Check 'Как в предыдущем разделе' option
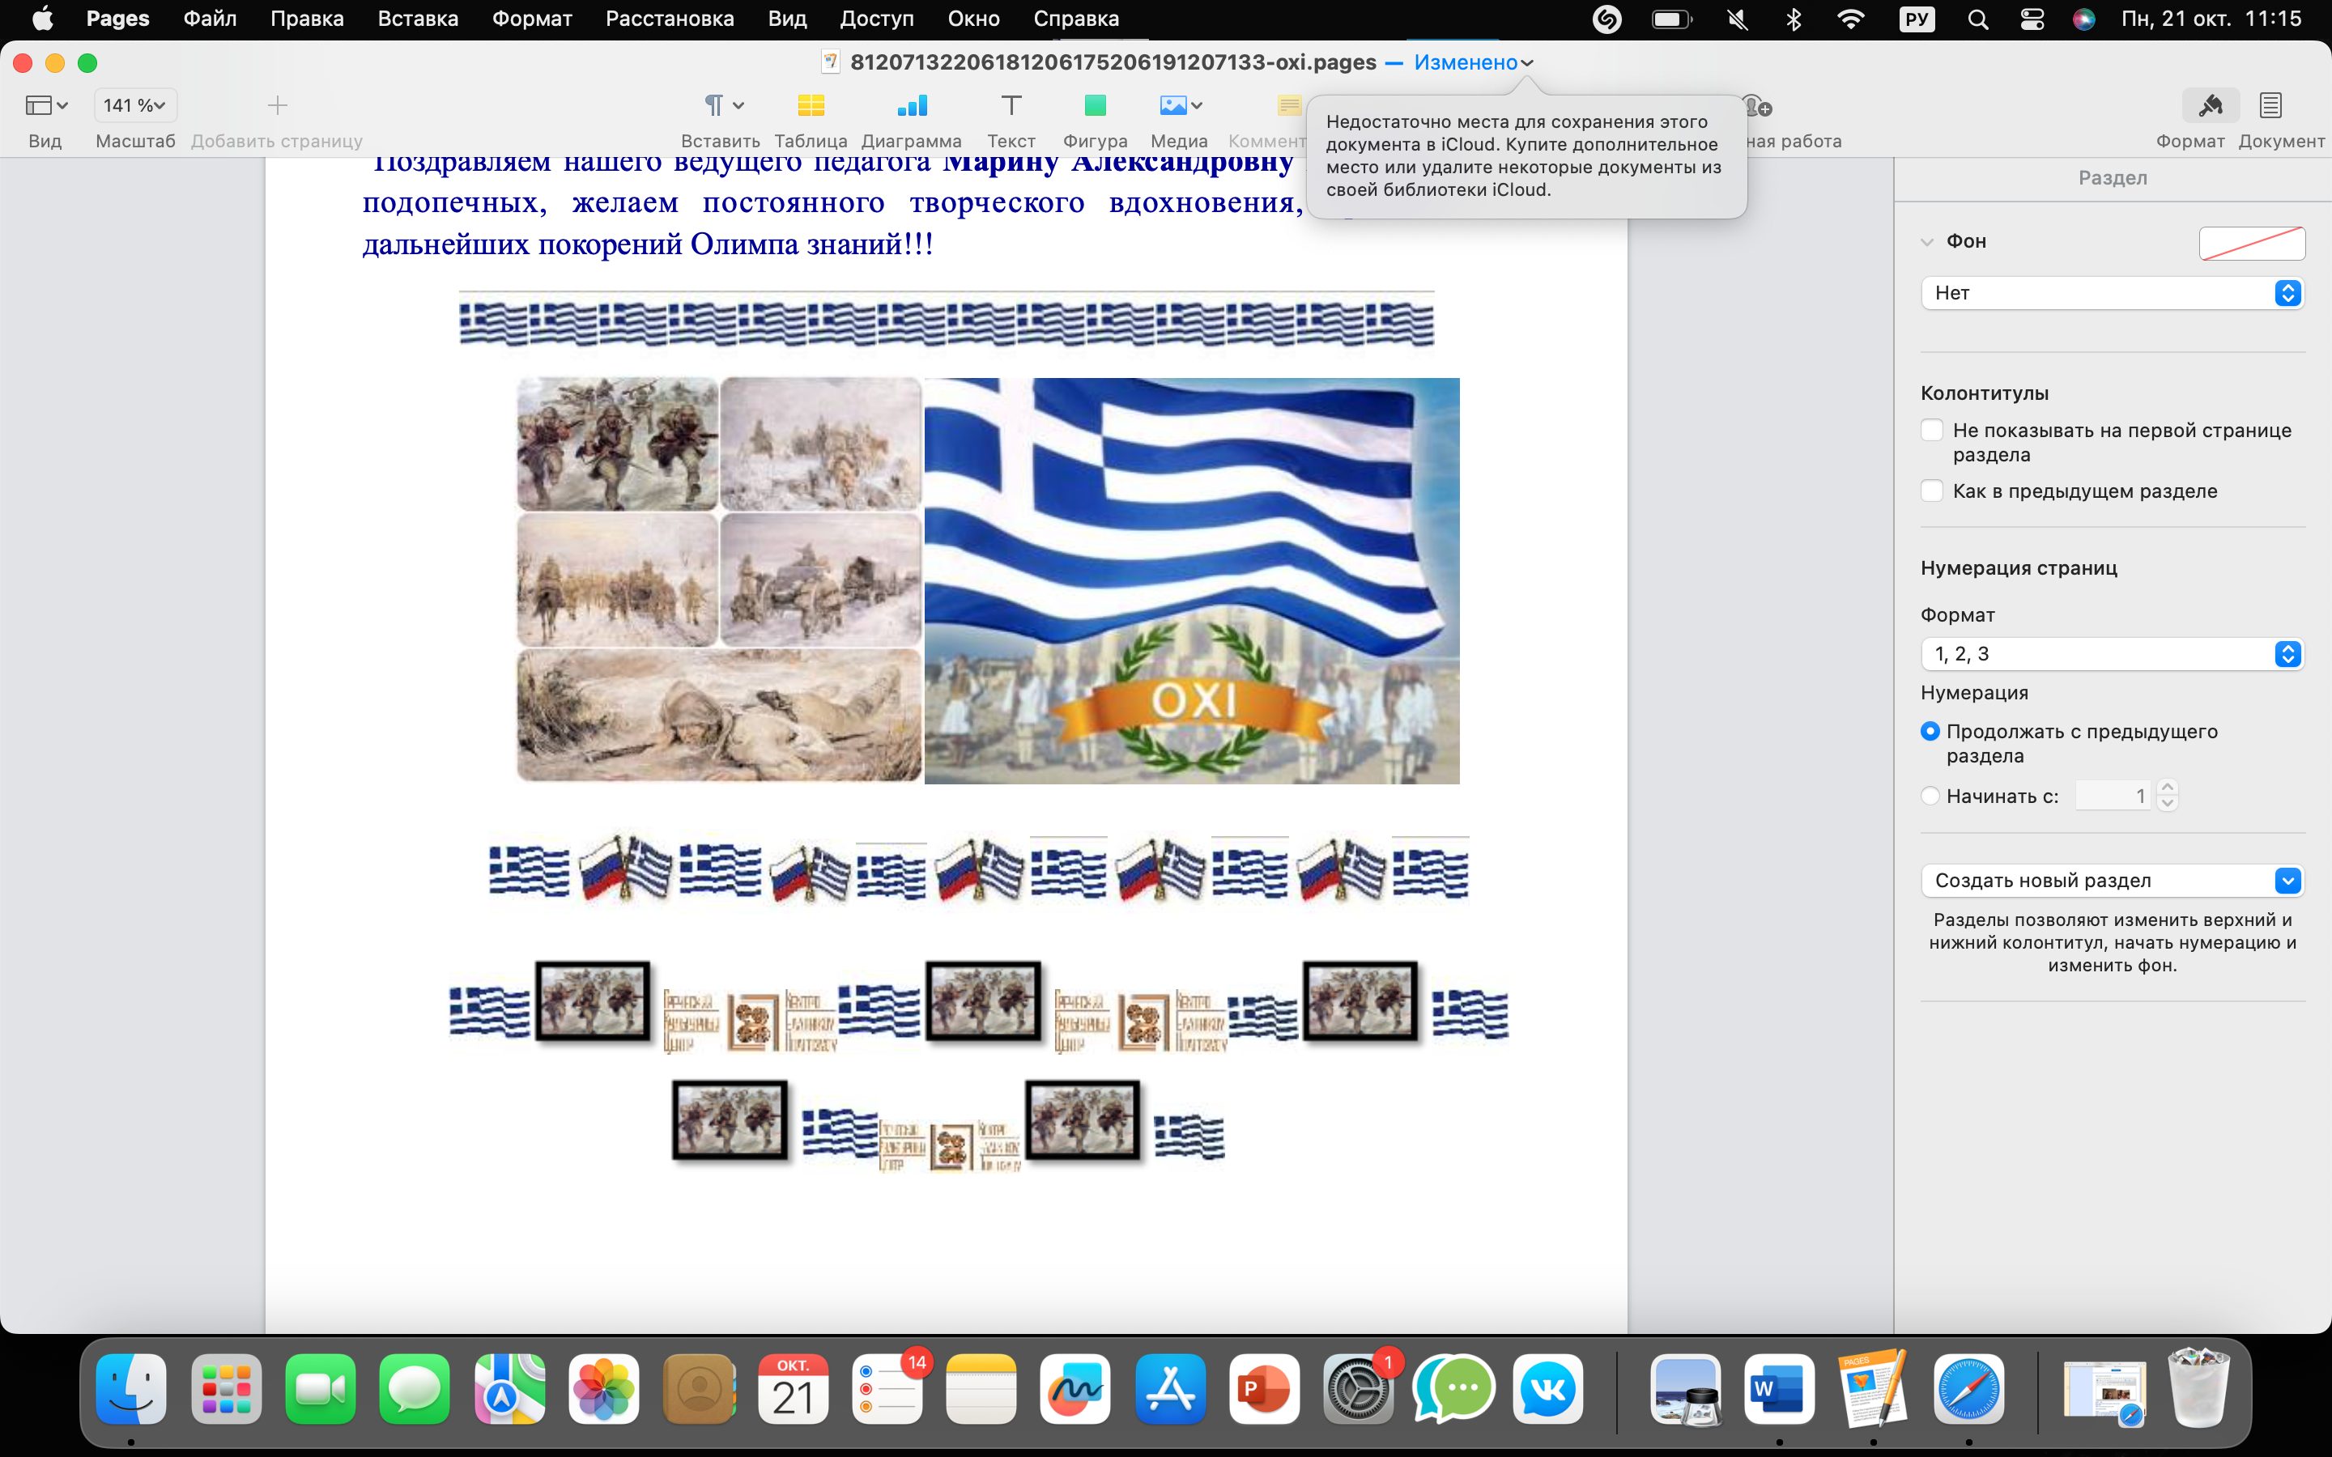This screenshot has height=1457, width=2332. [x=1931, y=491]
